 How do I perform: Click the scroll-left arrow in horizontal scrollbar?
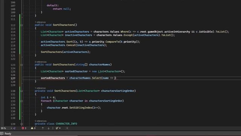pos(67,128)
